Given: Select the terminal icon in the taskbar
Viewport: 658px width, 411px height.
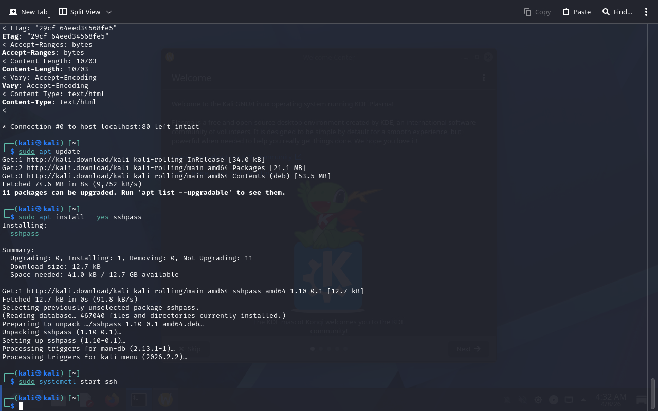Looking at the screenshot, I should click(138, 400).
